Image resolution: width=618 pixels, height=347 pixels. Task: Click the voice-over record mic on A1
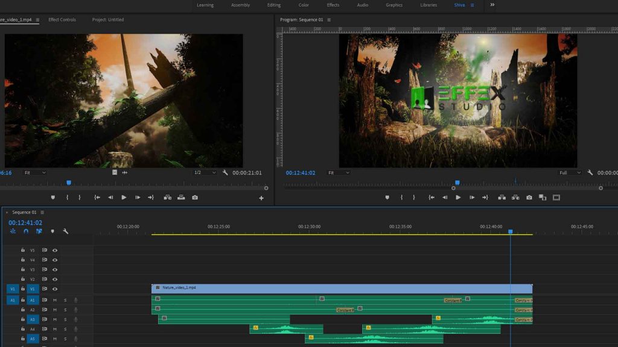point(75,300)
